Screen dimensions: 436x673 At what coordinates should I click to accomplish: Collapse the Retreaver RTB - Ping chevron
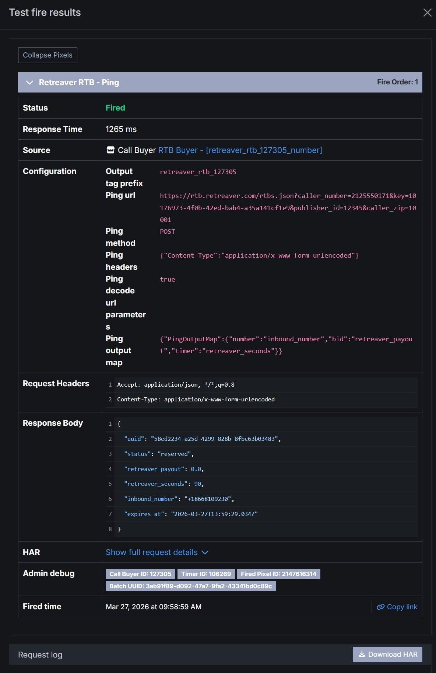click(30, 83)
